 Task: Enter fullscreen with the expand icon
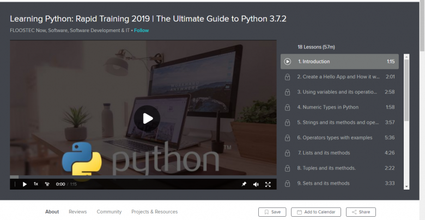pos(268,184)
